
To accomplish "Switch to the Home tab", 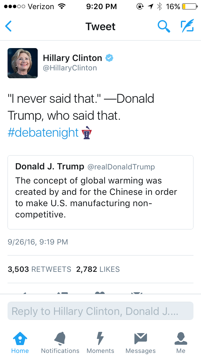I will coord(20,343).
